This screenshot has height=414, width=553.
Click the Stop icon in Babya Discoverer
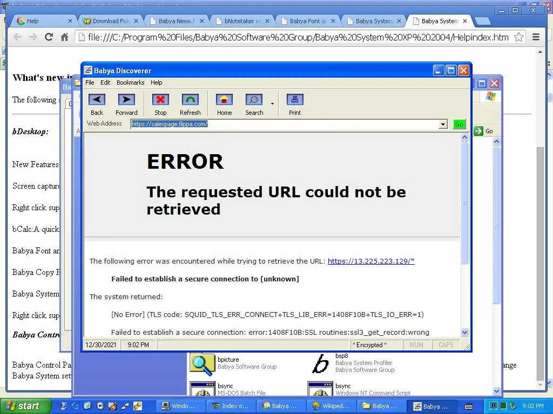pyautogui.click(x=160, y=100)
